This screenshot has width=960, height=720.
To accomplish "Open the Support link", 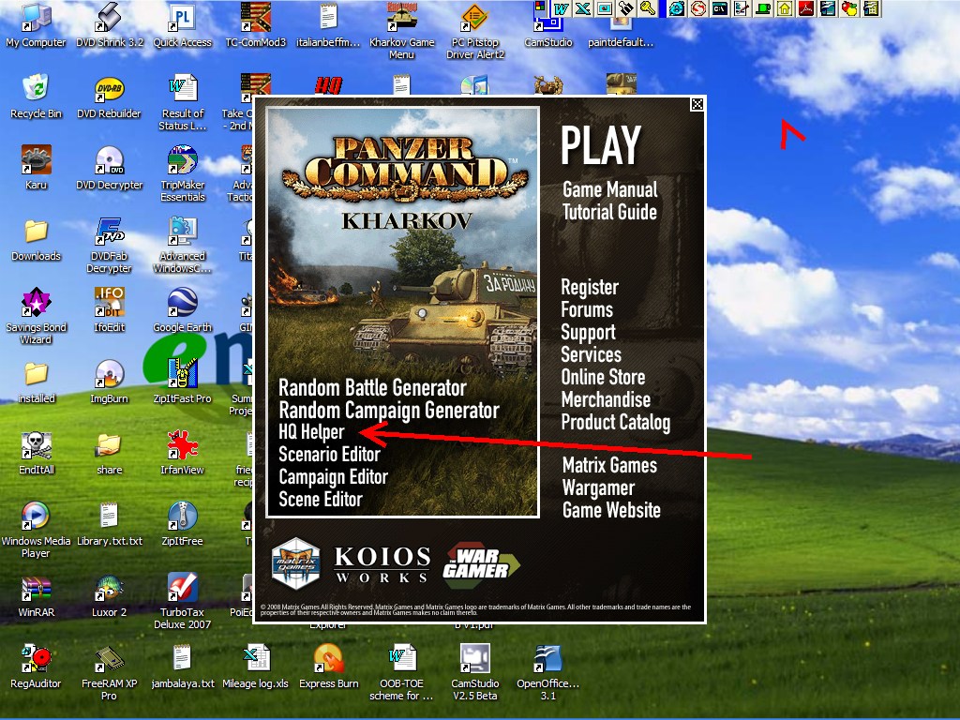I will [x=588, y=333].
